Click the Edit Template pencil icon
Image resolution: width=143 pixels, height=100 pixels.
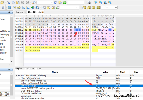coord(93,8)
